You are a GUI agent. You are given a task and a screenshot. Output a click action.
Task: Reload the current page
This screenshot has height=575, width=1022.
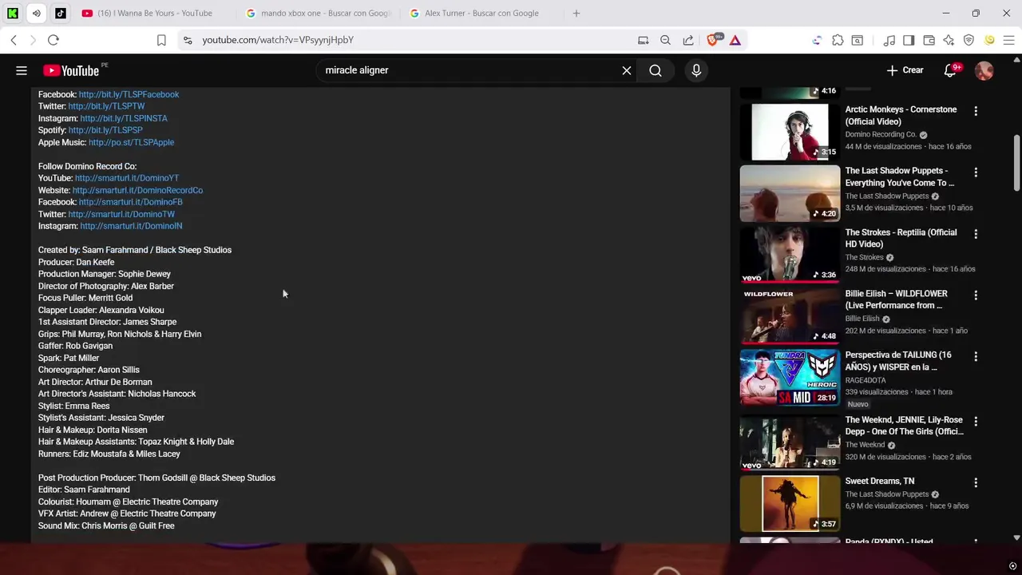tap(53, 40)
